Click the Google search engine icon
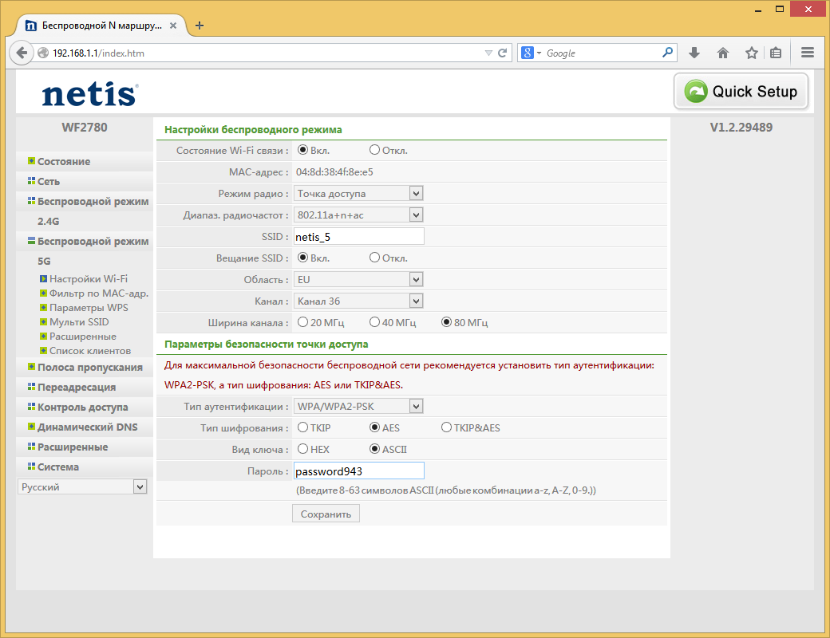Viewport: 830px width, 638px height. (528, 53)
